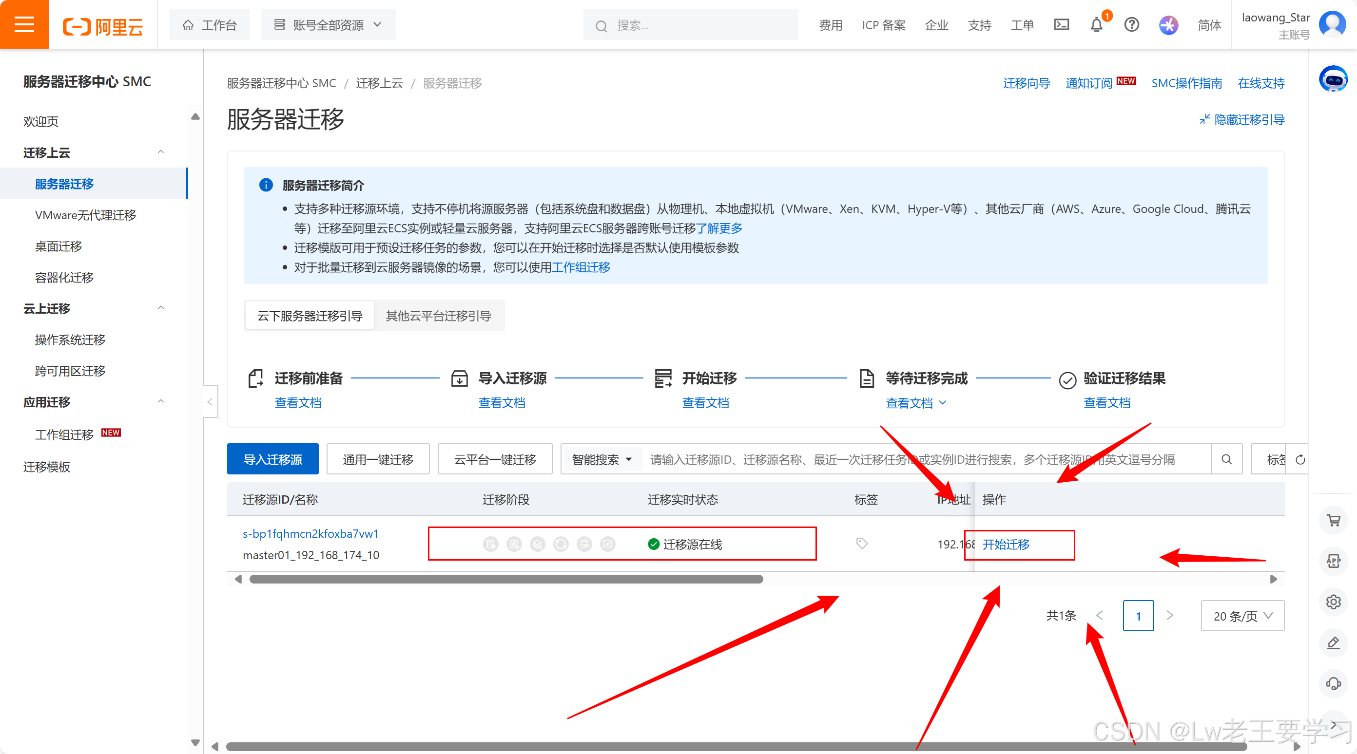Open the 账号全部资源 dropdown
Viewport: 1357px width, 754px height.
pos(328,25)
